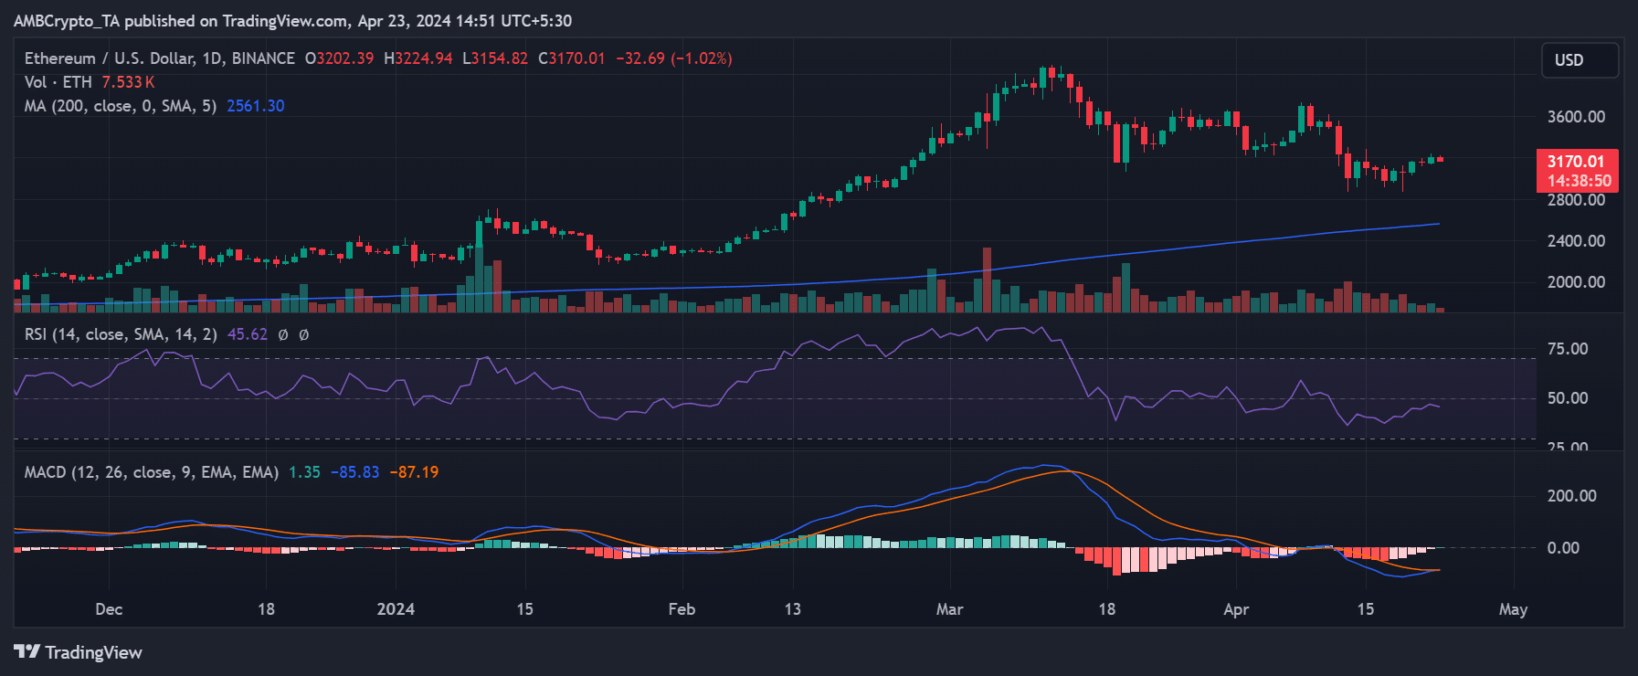Click the first RSI empty-value symbol ∅
This screenshot has width=1638, height=676.
click(283, 334)
